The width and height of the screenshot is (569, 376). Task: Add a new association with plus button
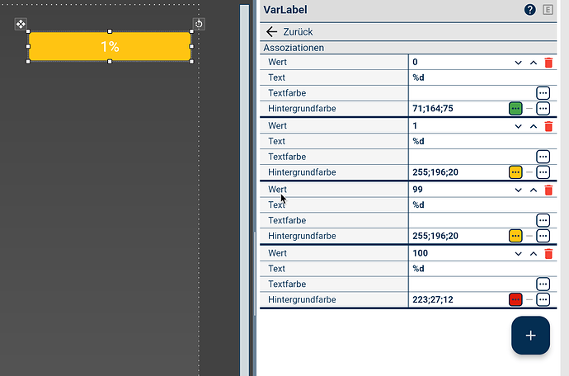[x=530, y=336]
